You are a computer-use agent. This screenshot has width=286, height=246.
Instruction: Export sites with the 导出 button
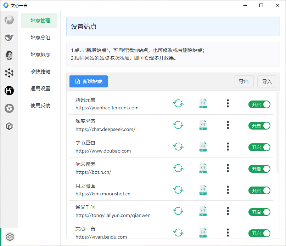click(x=244, y=81)
